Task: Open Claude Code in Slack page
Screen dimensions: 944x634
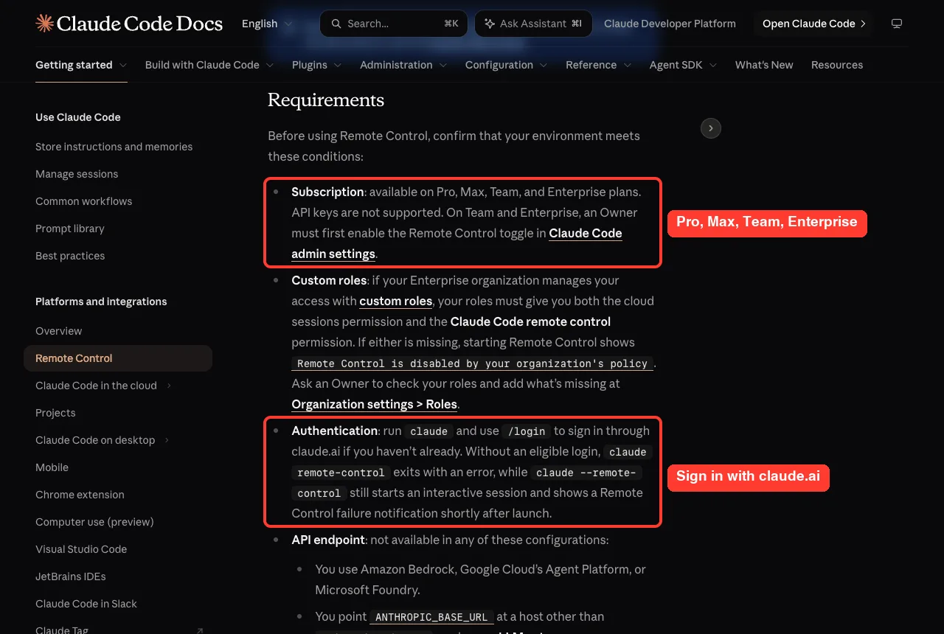Action: pos(86,604)
